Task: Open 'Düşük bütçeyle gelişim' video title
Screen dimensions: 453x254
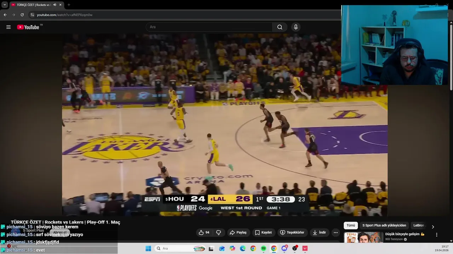Action: pos(405,234)
